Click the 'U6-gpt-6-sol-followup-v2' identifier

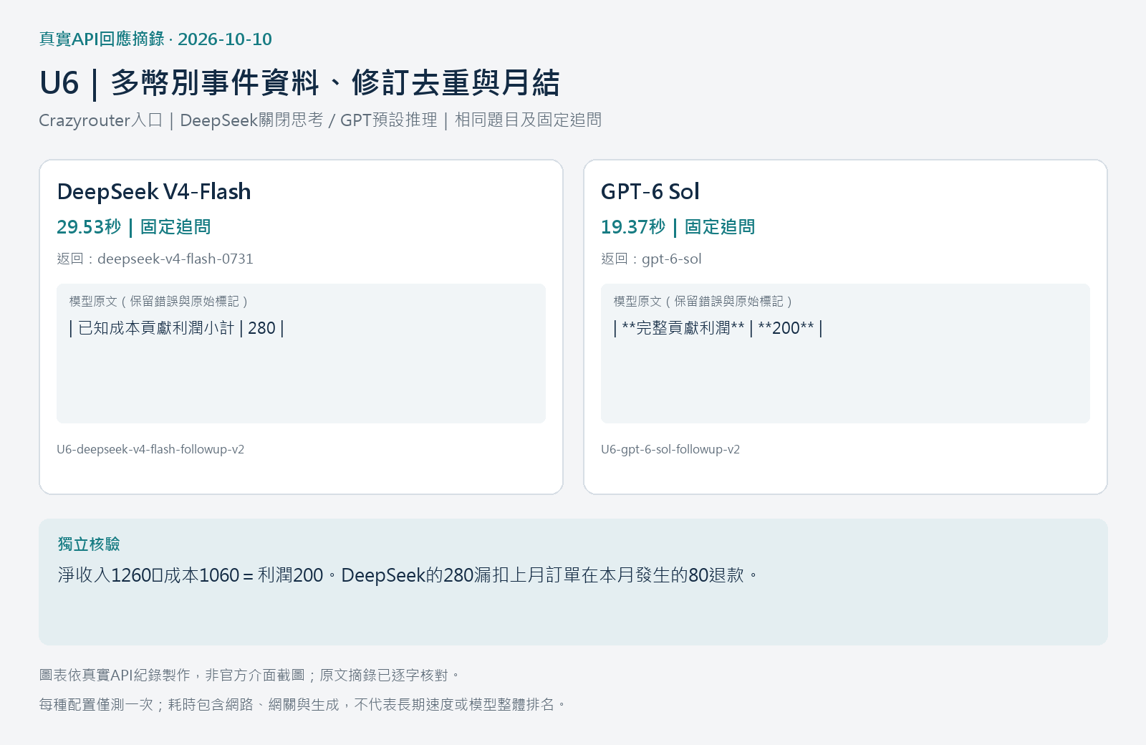[x=670, y=449]
